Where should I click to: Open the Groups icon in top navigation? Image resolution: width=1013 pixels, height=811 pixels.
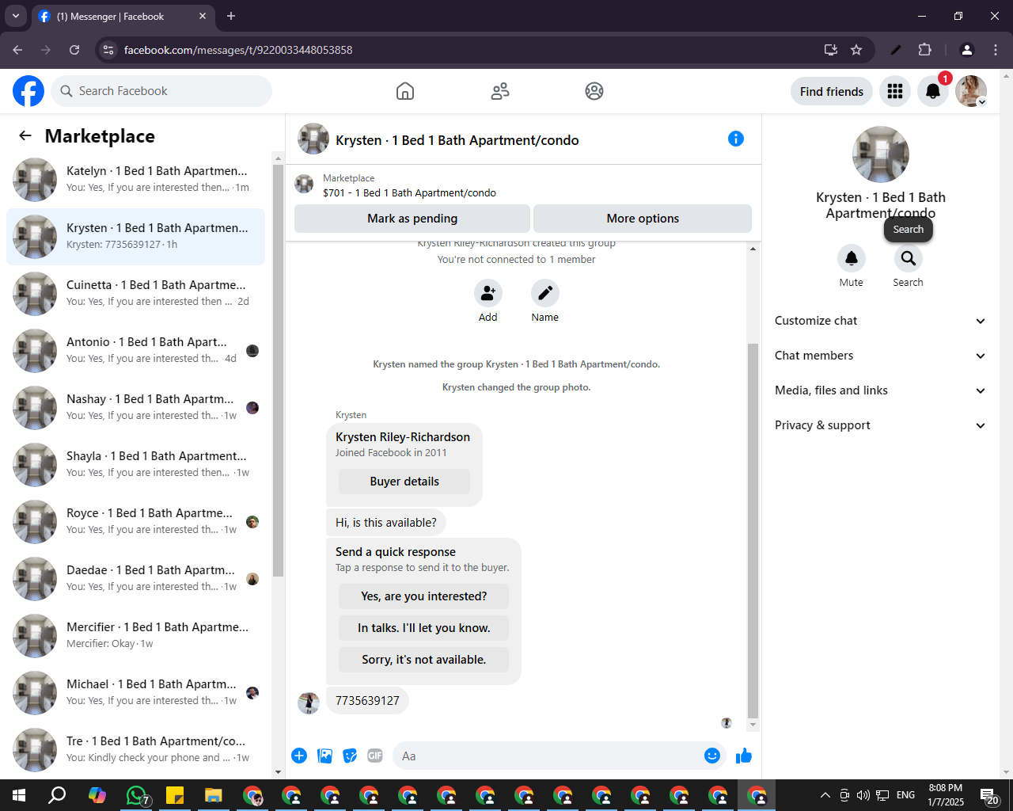pyautogui.click(x=594, y=91)
